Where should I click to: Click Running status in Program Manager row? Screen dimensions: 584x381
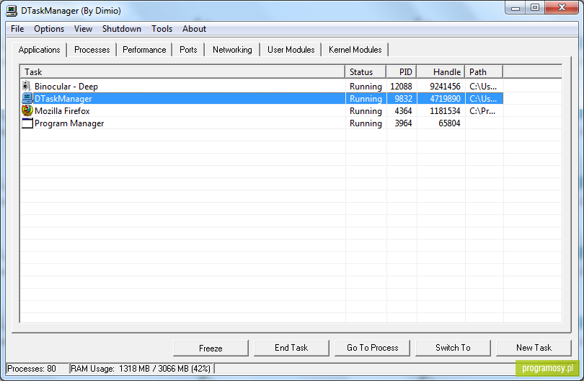[x=366, y=123]
